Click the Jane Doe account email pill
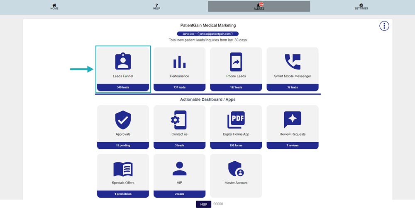The image size is (415, 208). tap(208, 34)
